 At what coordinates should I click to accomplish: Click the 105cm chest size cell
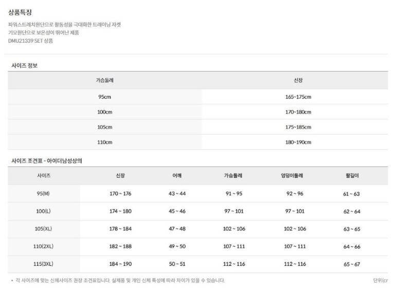pyautogui.click(x=104, y=126)
